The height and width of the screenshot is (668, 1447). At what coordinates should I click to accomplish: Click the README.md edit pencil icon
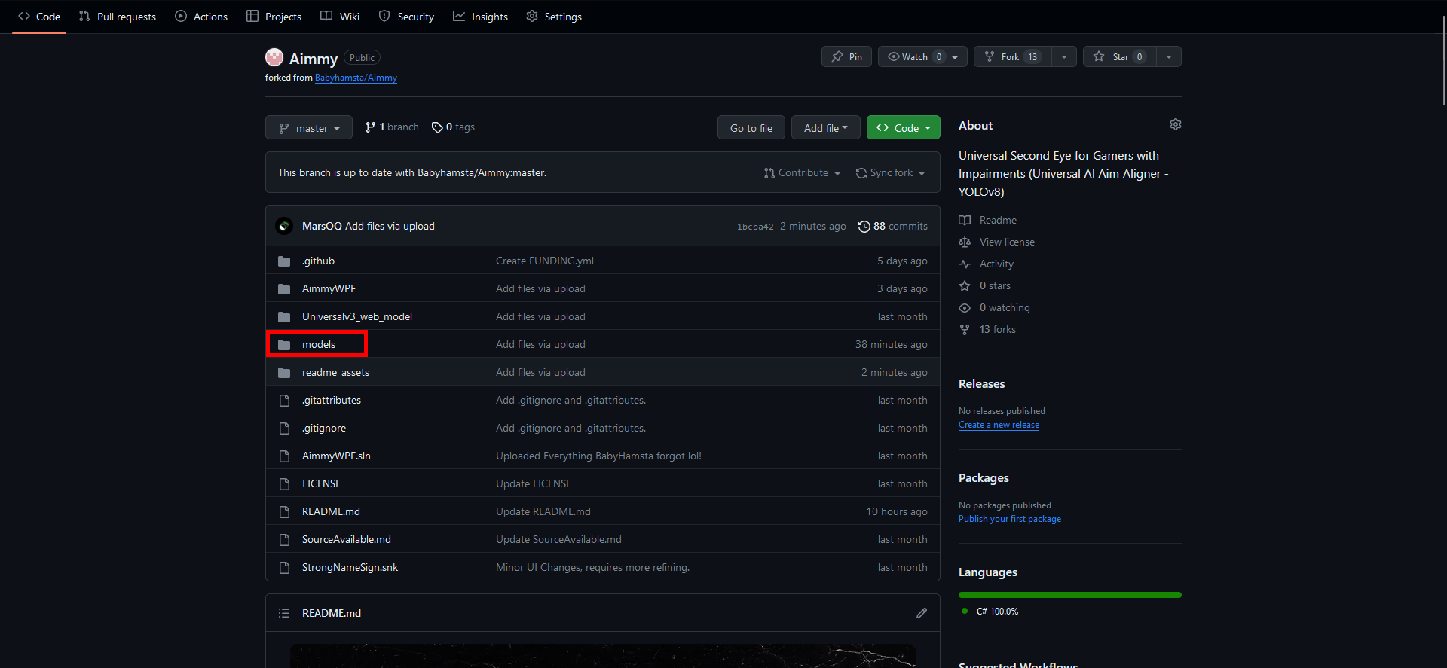click(x=921, y=613)
